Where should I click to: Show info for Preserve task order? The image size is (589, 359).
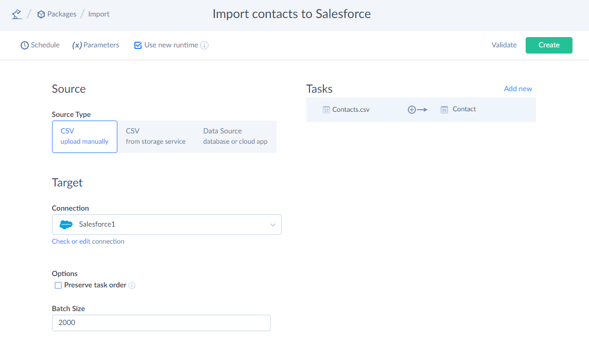(x=132, y=285)
